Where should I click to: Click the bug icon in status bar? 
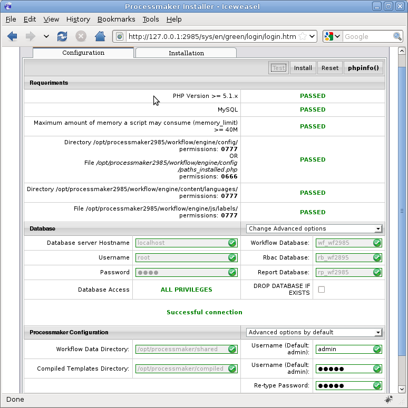point(389,399)
